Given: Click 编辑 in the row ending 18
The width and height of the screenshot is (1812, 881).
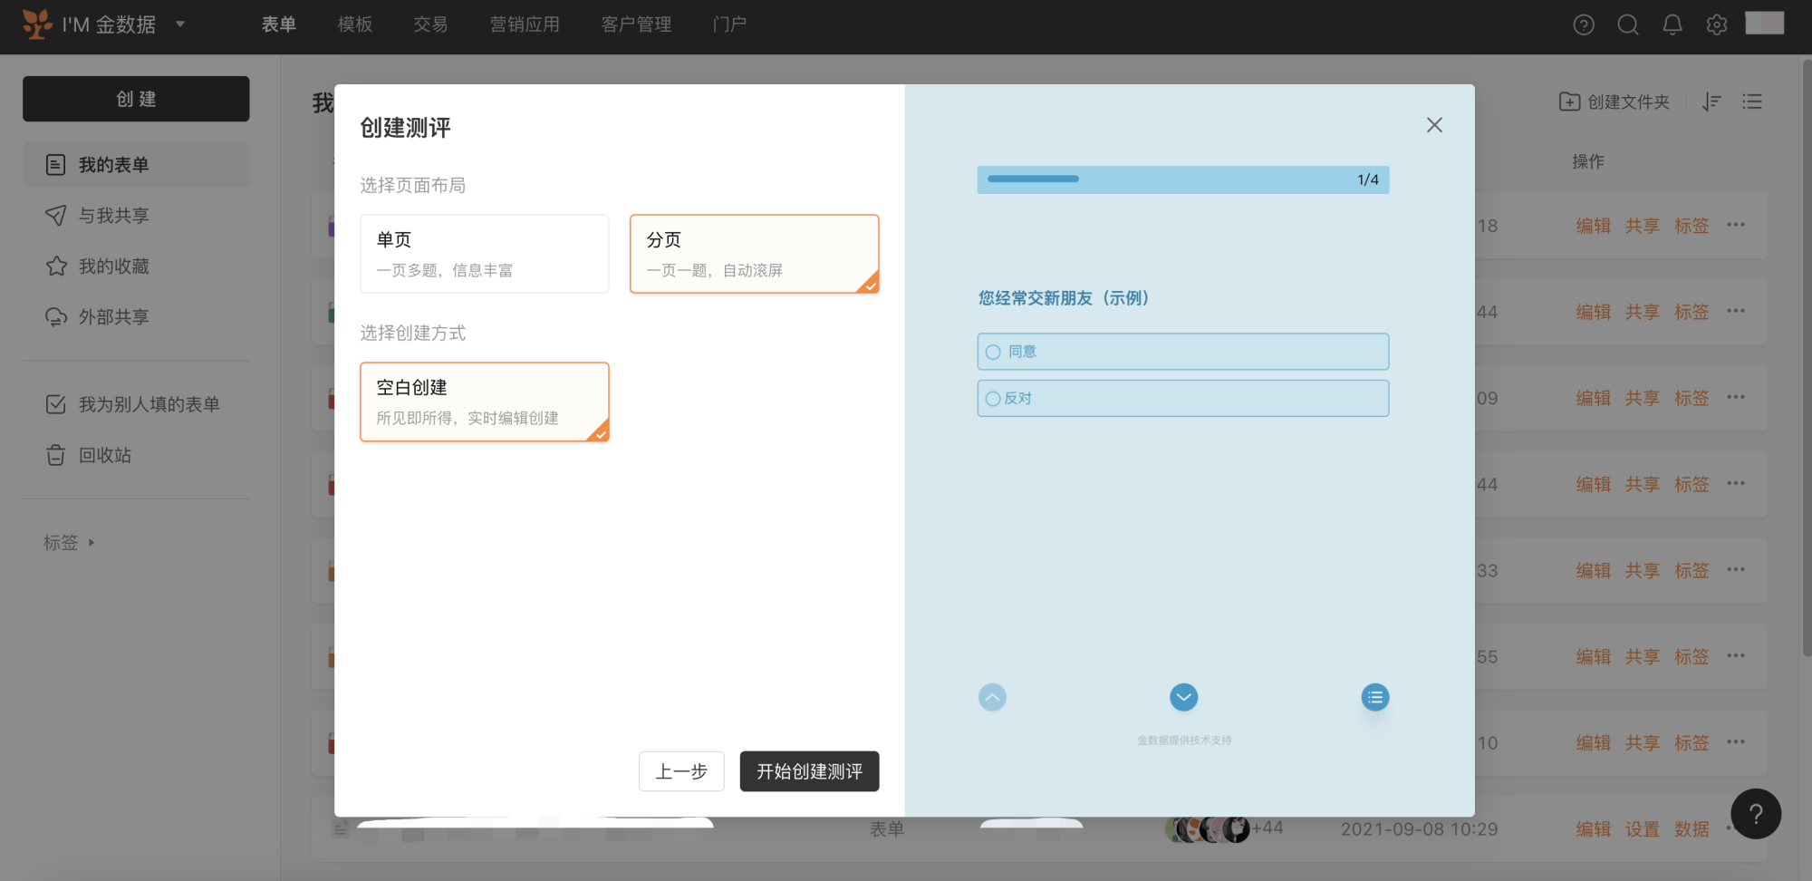Looking at the screenshot, I should 1594,226.
